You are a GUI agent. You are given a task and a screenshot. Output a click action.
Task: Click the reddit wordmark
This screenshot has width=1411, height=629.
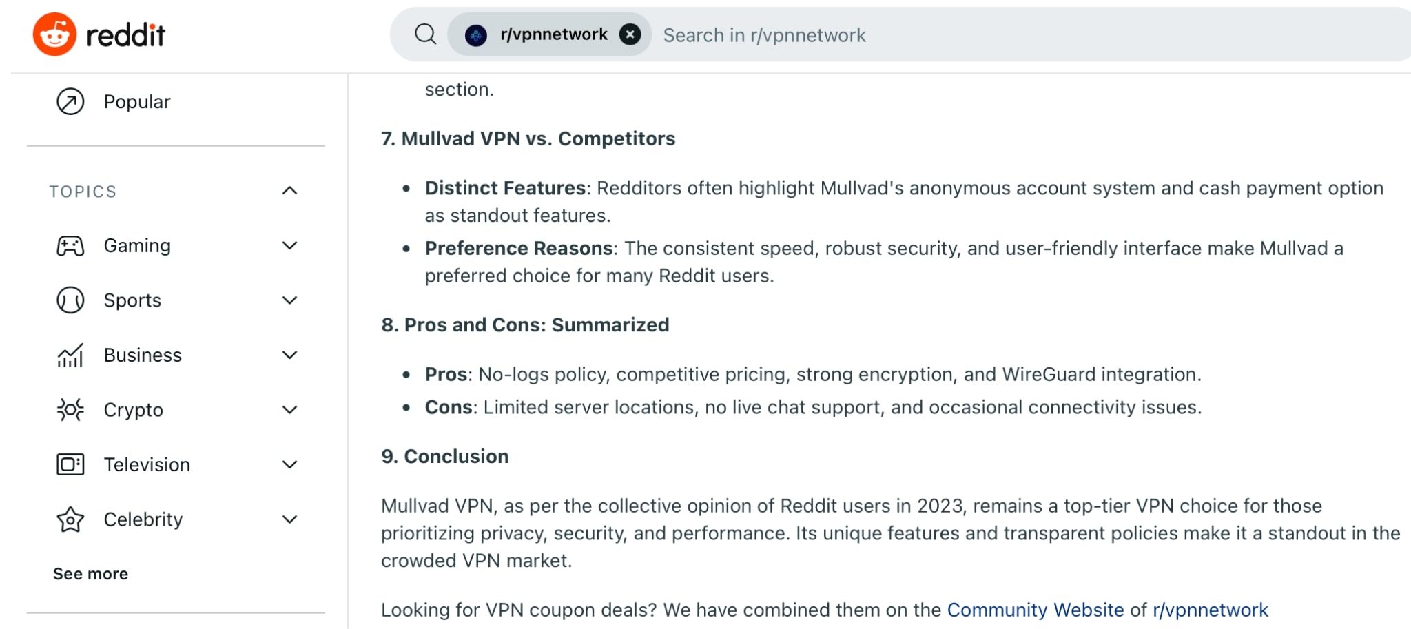(x=126, y=34)
